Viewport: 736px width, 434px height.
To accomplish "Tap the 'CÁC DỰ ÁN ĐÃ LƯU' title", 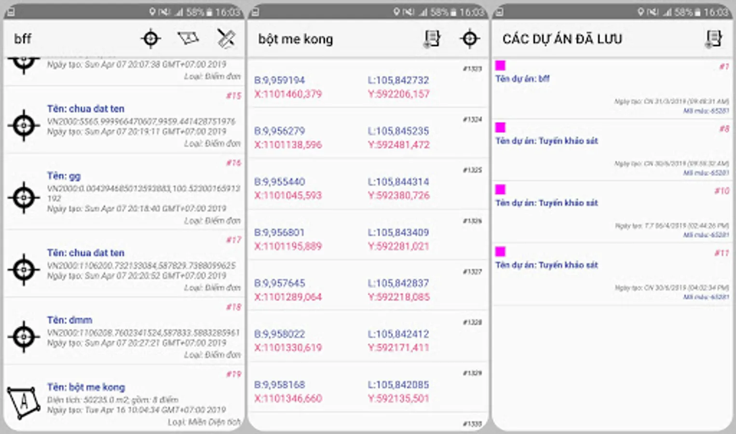I will point(562,39).
